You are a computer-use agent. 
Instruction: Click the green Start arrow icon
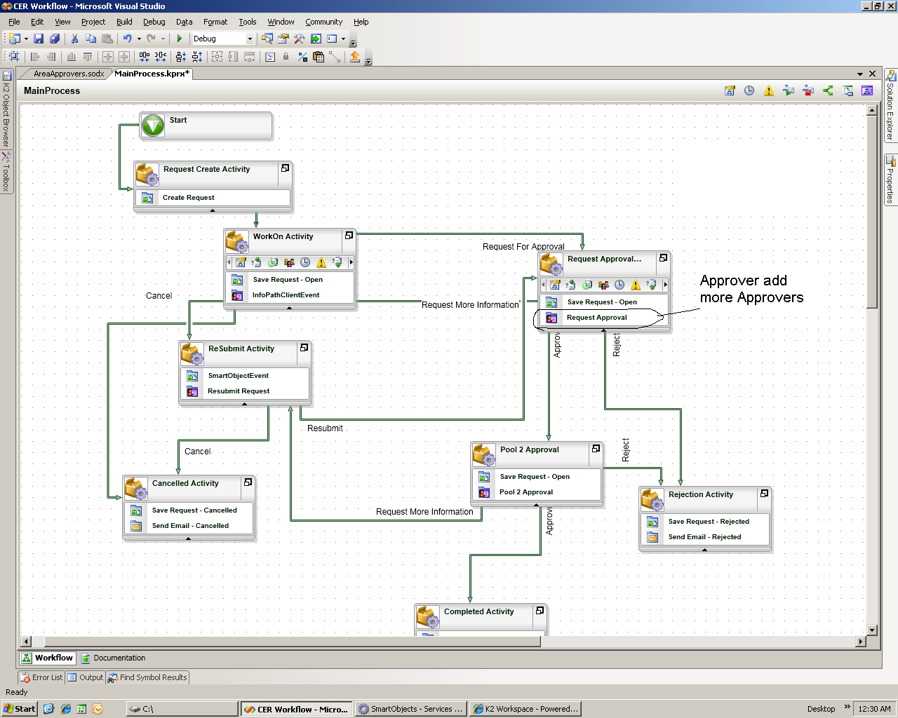coord(153,126)
